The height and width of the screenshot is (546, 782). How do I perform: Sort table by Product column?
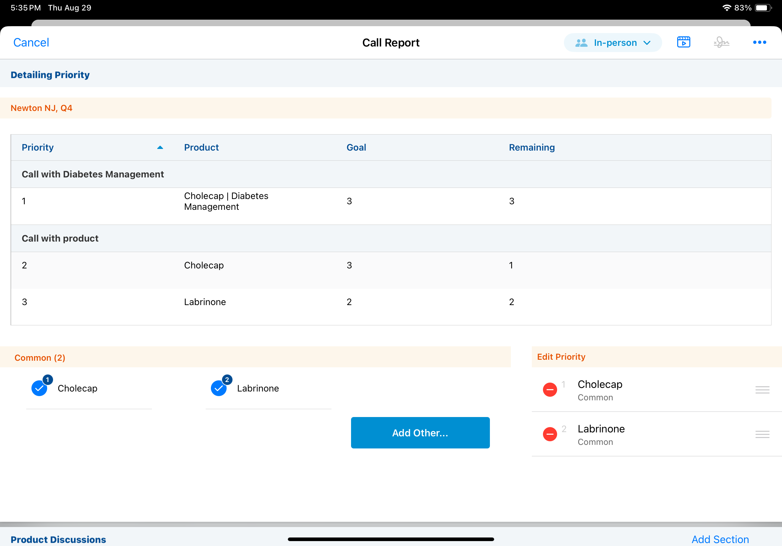(x=201, y=147)
